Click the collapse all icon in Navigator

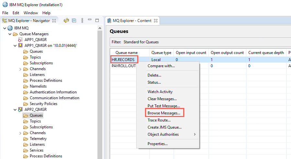click(x=74, y=21)
